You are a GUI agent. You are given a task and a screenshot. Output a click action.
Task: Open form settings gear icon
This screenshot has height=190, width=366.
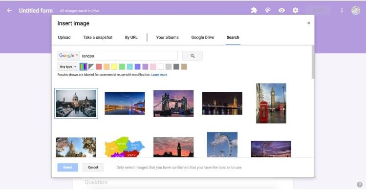(295, 10)
